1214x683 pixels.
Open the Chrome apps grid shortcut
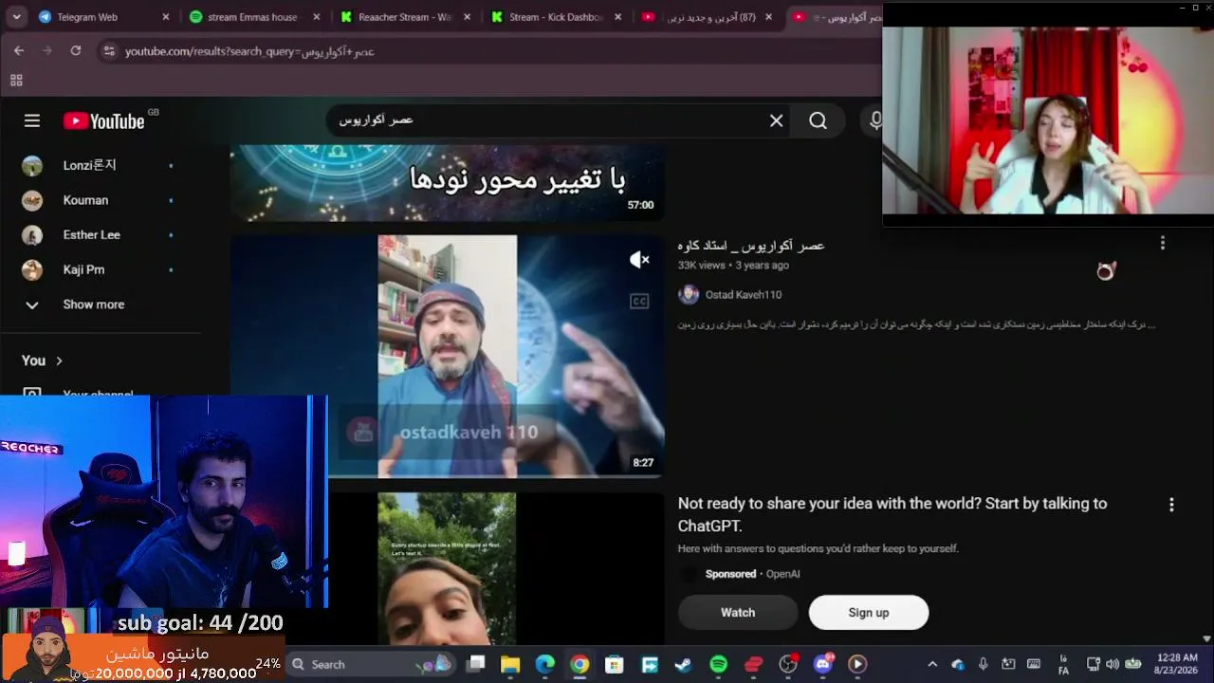(16, 81)
